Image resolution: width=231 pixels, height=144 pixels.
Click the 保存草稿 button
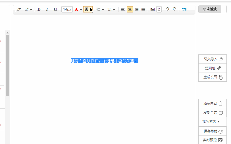(x=213, y=131)
